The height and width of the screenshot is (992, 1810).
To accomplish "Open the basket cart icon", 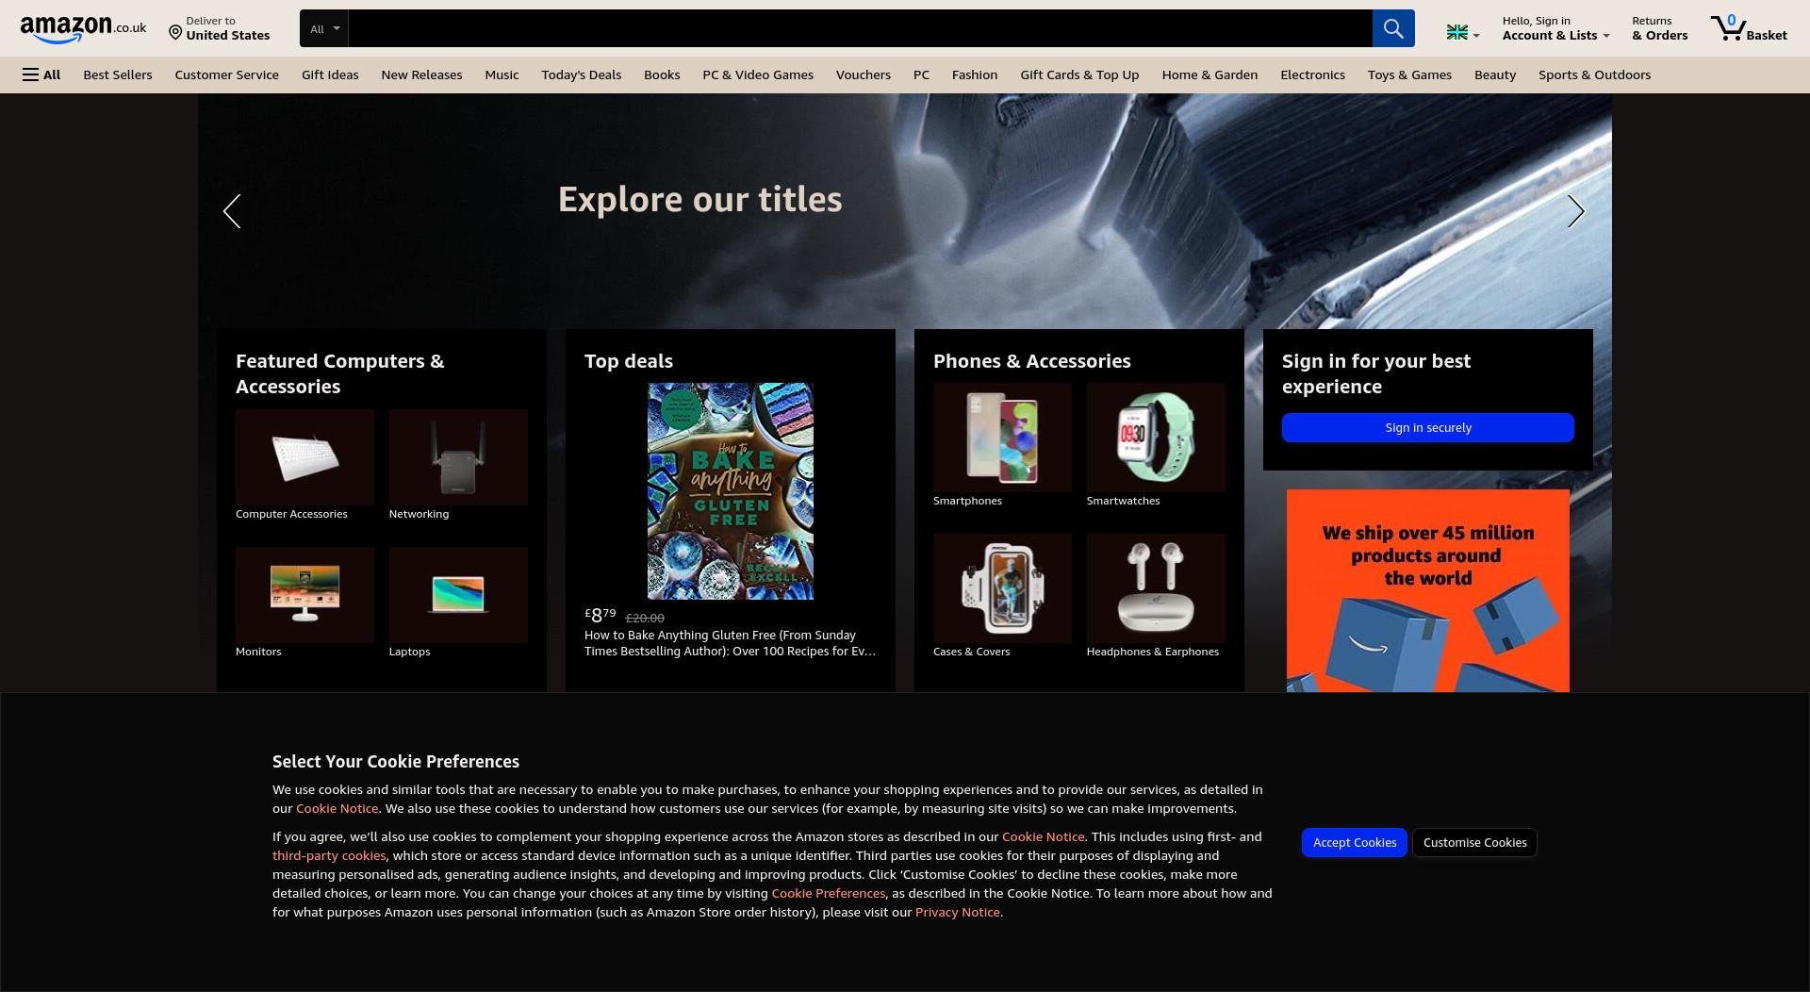I will [1749, 28].
